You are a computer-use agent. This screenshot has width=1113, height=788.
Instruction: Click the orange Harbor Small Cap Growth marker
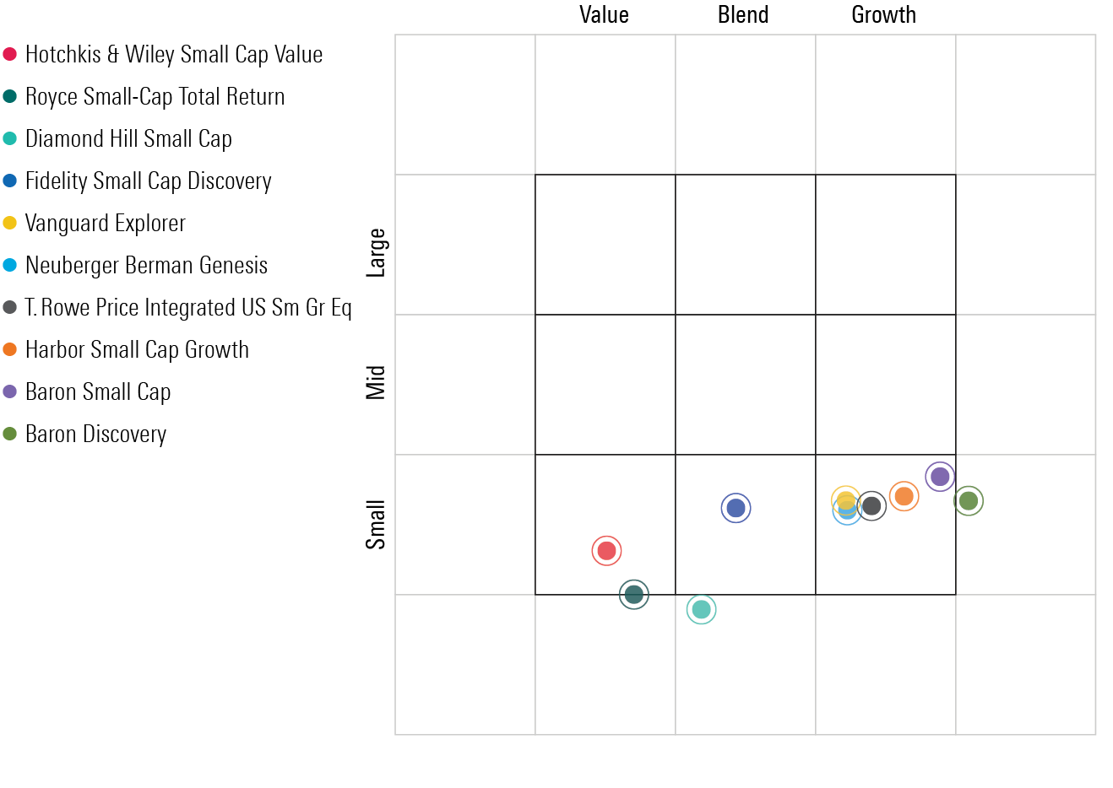click(x=904, y=496)
